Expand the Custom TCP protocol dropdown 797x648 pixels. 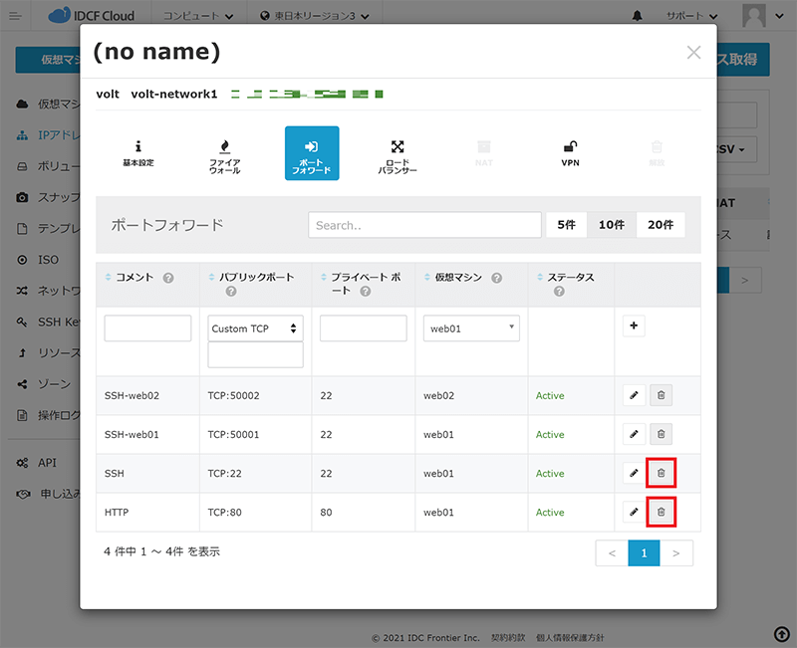click(x=255, y=328)
